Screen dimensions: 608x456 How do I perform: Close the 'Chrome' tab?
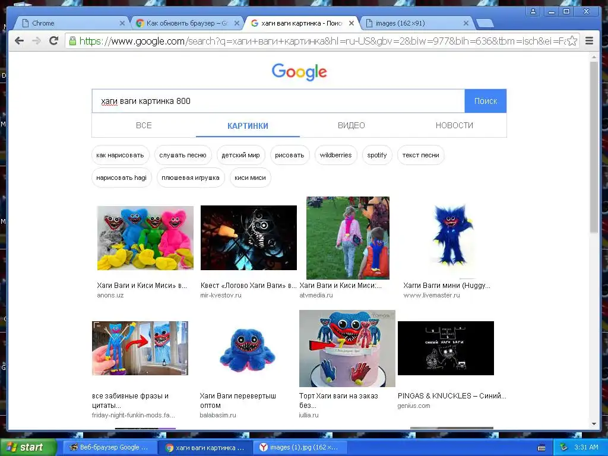[x=122, y=23]
